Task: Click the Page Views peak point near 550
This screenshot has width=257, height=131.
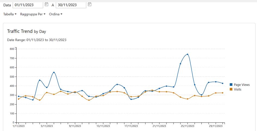Action: [54, 72]
